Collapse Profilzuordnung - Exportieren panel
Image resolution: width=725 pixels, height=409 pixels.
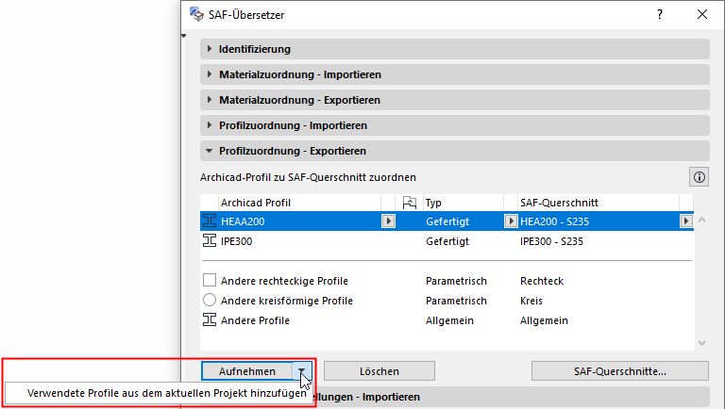click(454, 151)
